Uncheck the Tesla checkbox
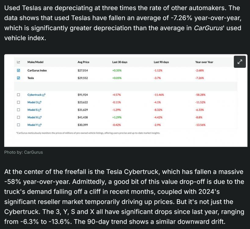 18,78
